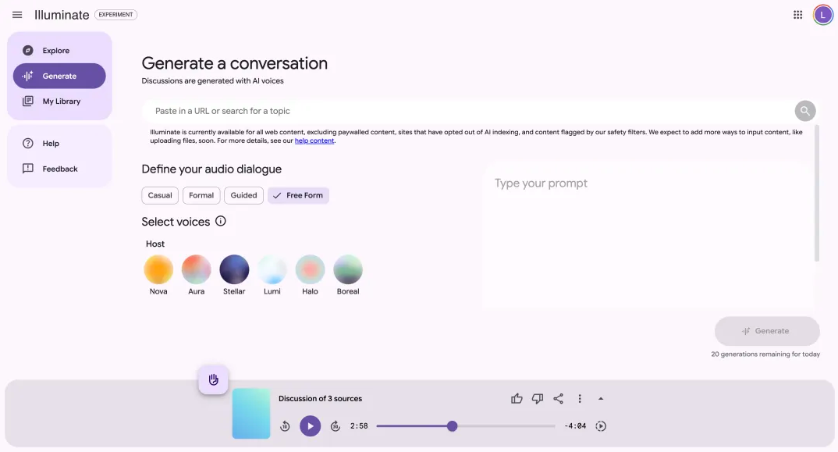Open My Library

tap(59, 101)
